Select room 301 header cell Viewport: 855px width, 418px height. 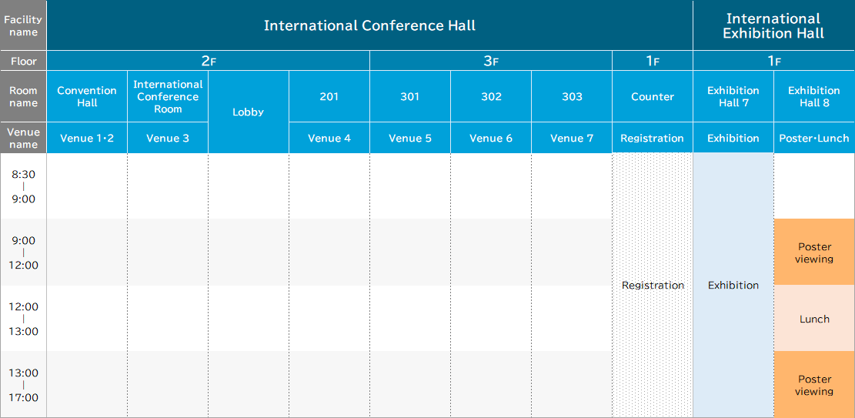pyautogui.click(x=410, y=96)
